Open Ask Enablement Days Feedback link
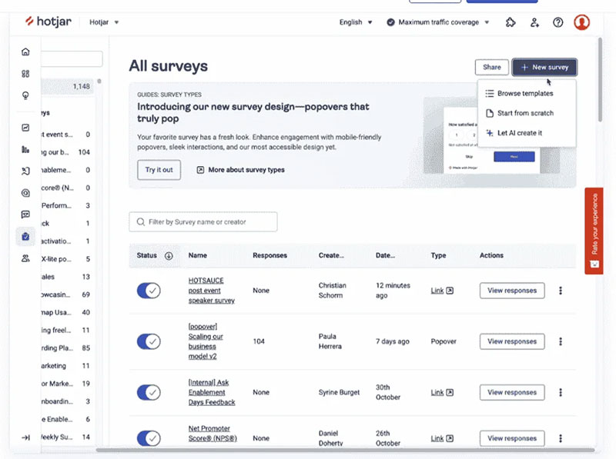This screenshot has width=616, height=459. pos(211,392)
